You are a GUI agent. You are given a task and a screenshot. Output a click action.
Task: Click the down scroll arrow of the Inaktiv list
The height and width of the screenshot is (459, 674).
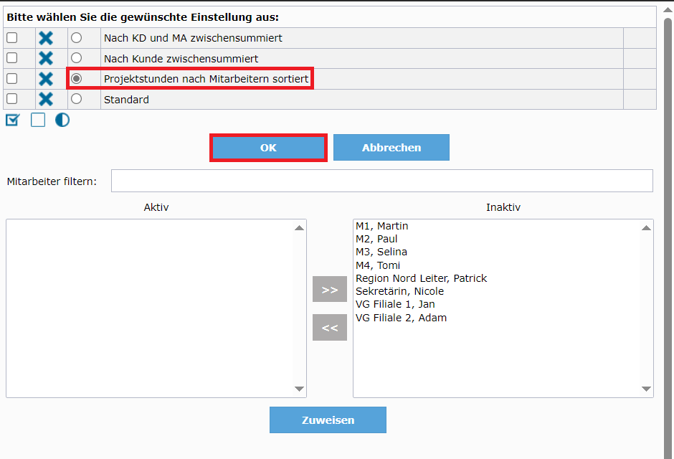coord(646,389)
